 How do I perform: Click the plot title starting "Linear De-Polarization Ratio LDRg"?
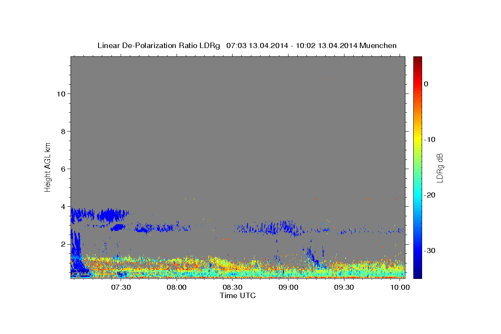(x=247, y=46)
